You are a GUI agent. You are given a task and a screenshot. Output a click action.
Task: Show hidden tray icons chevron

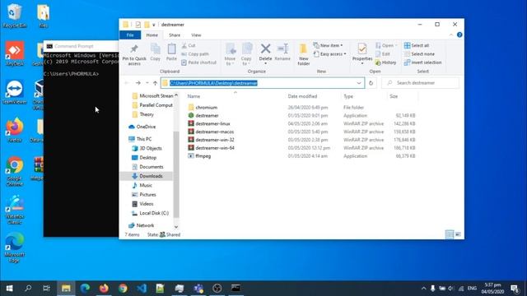423,289
